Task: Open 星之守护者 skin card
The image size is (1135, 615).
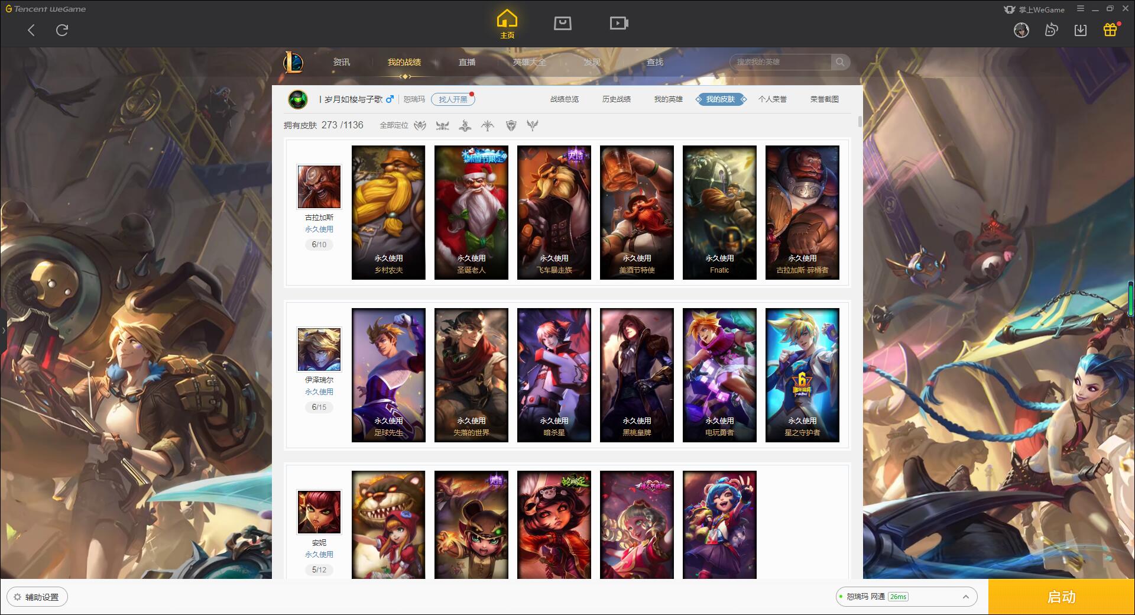Action: pyautogui.click(x=802, y=376)
